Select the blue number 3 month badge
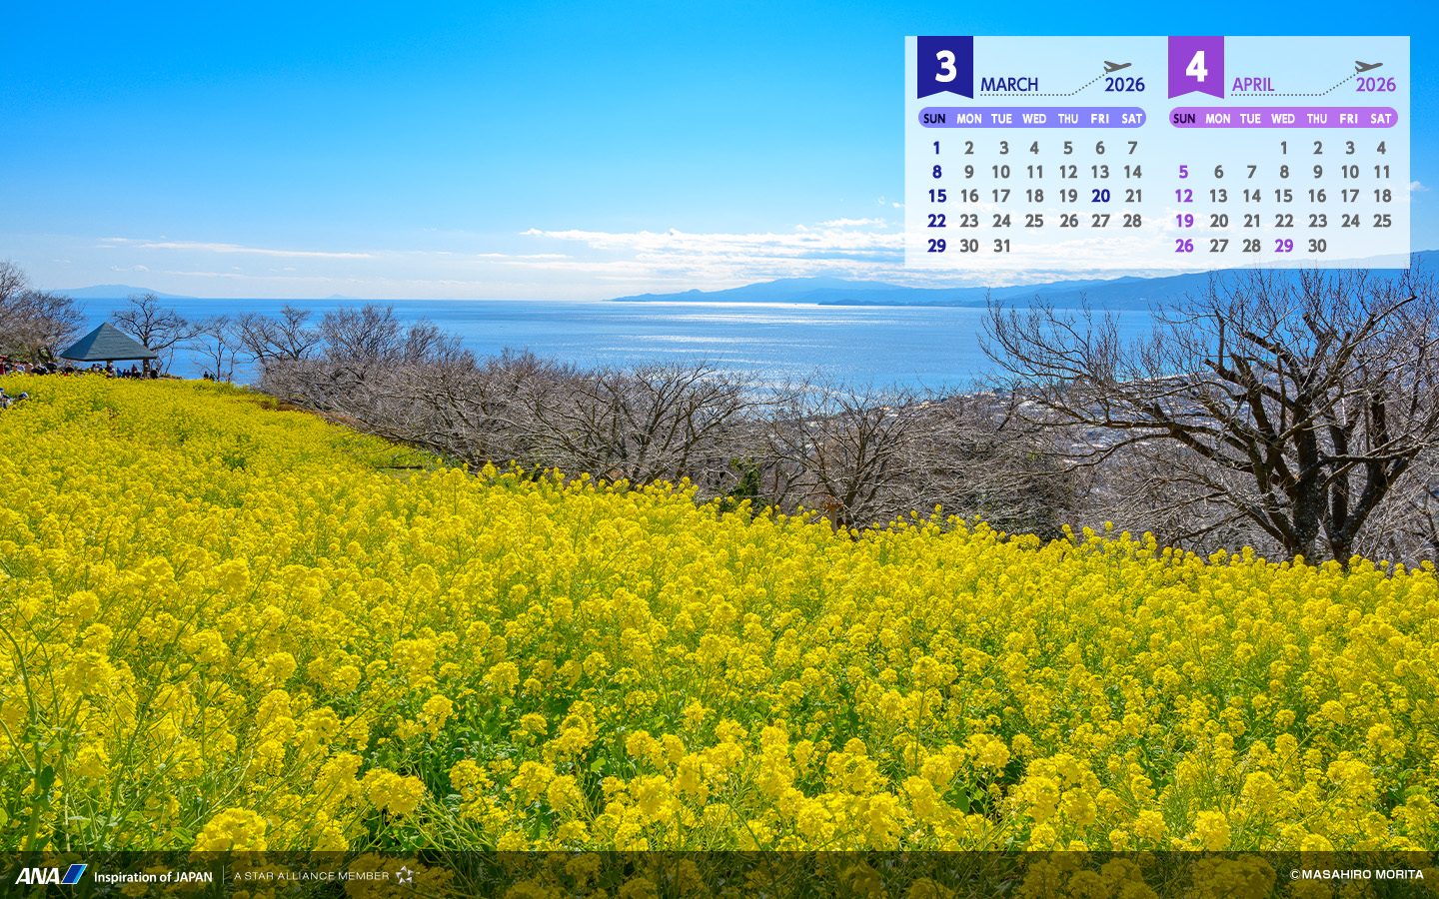1439x899 pixels. 944,67
